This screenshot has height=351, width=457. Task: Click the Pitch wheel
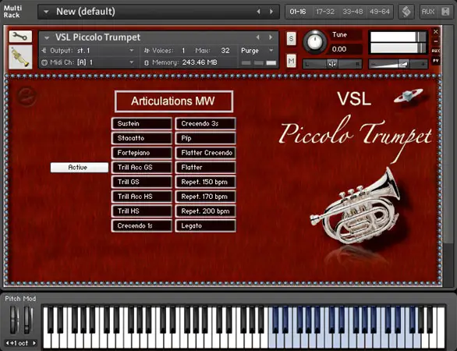point(14,320)
